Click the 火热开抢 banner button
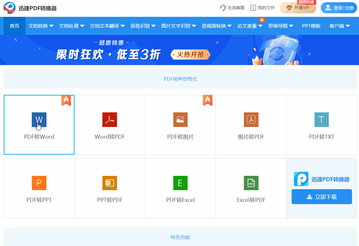The width and height of the screenshot is (359, 246). [x=190, y=55]
